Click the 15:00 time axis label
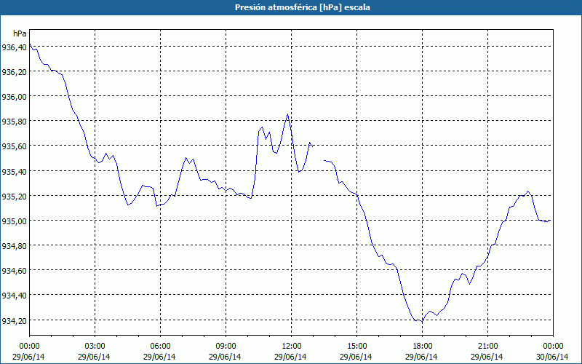Viewport: 582px width, 364px height. coord(356,347)
